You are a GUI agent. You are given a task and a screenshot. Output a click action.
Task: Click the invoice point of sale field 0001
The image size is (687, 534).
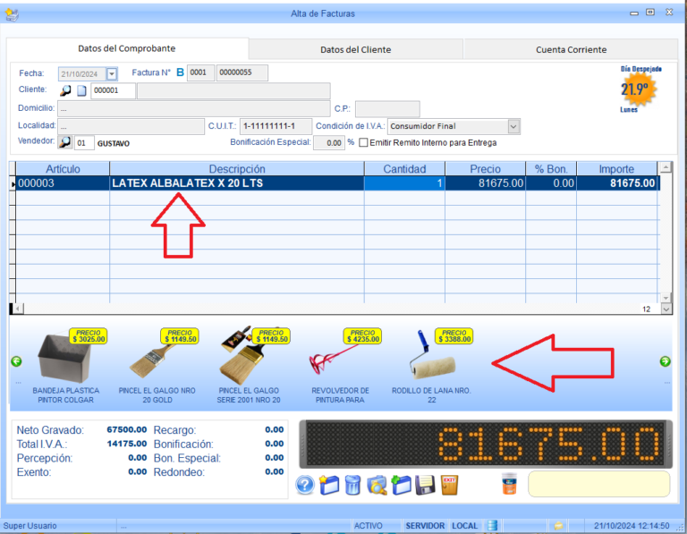[200, 72]
